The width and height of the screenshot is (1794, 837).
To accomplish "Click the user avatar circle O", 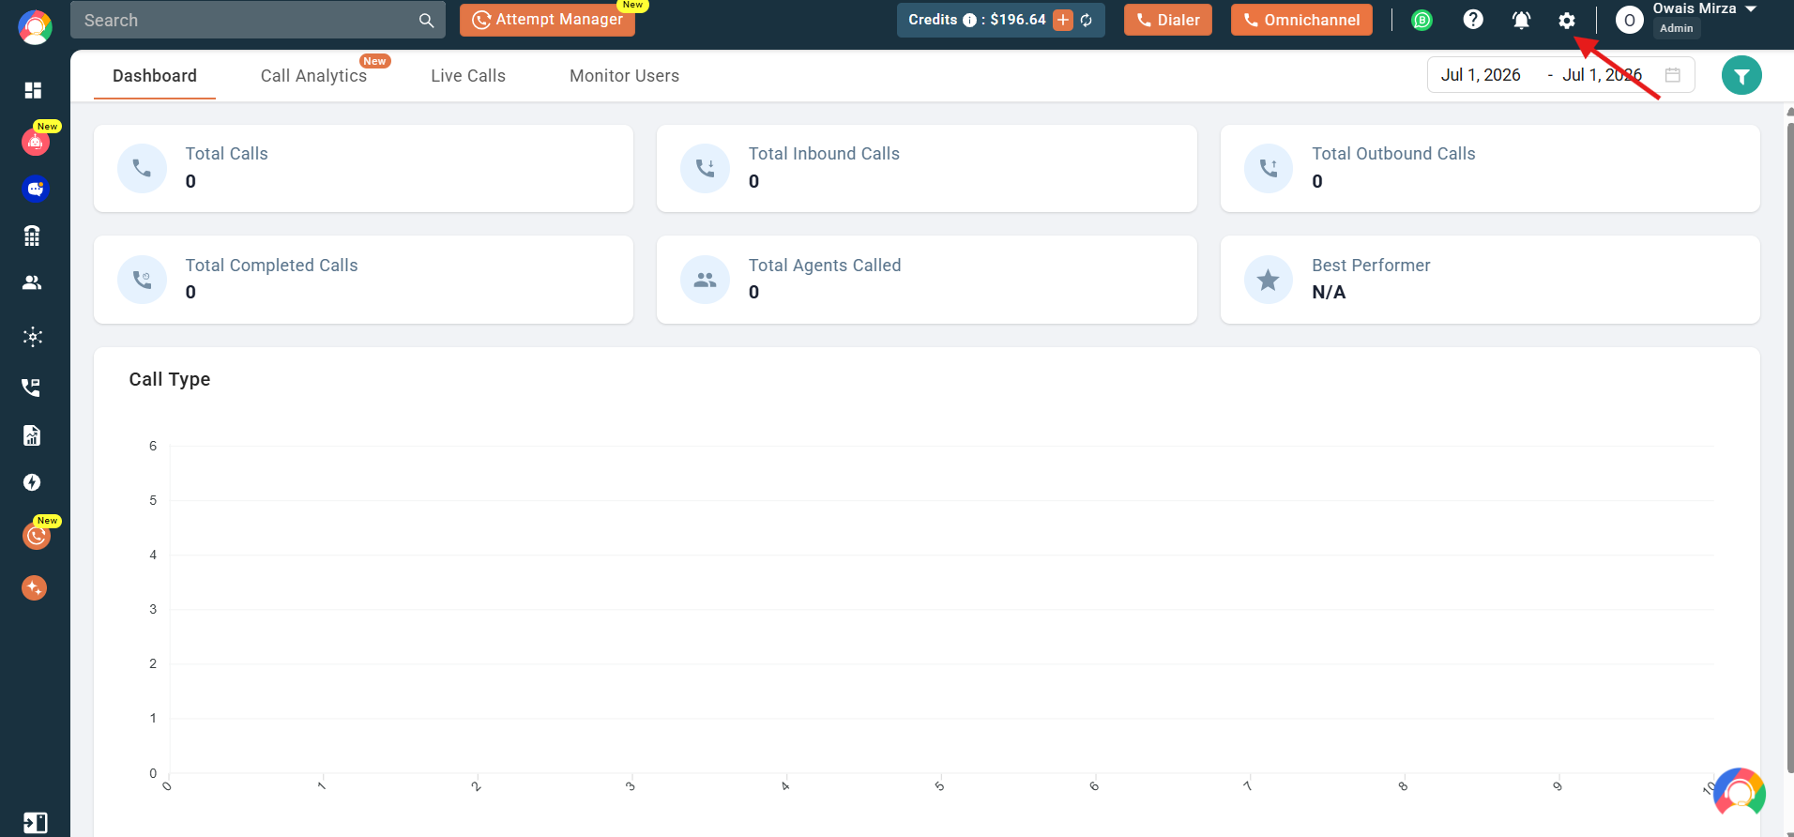I will tap(1630, 21).
